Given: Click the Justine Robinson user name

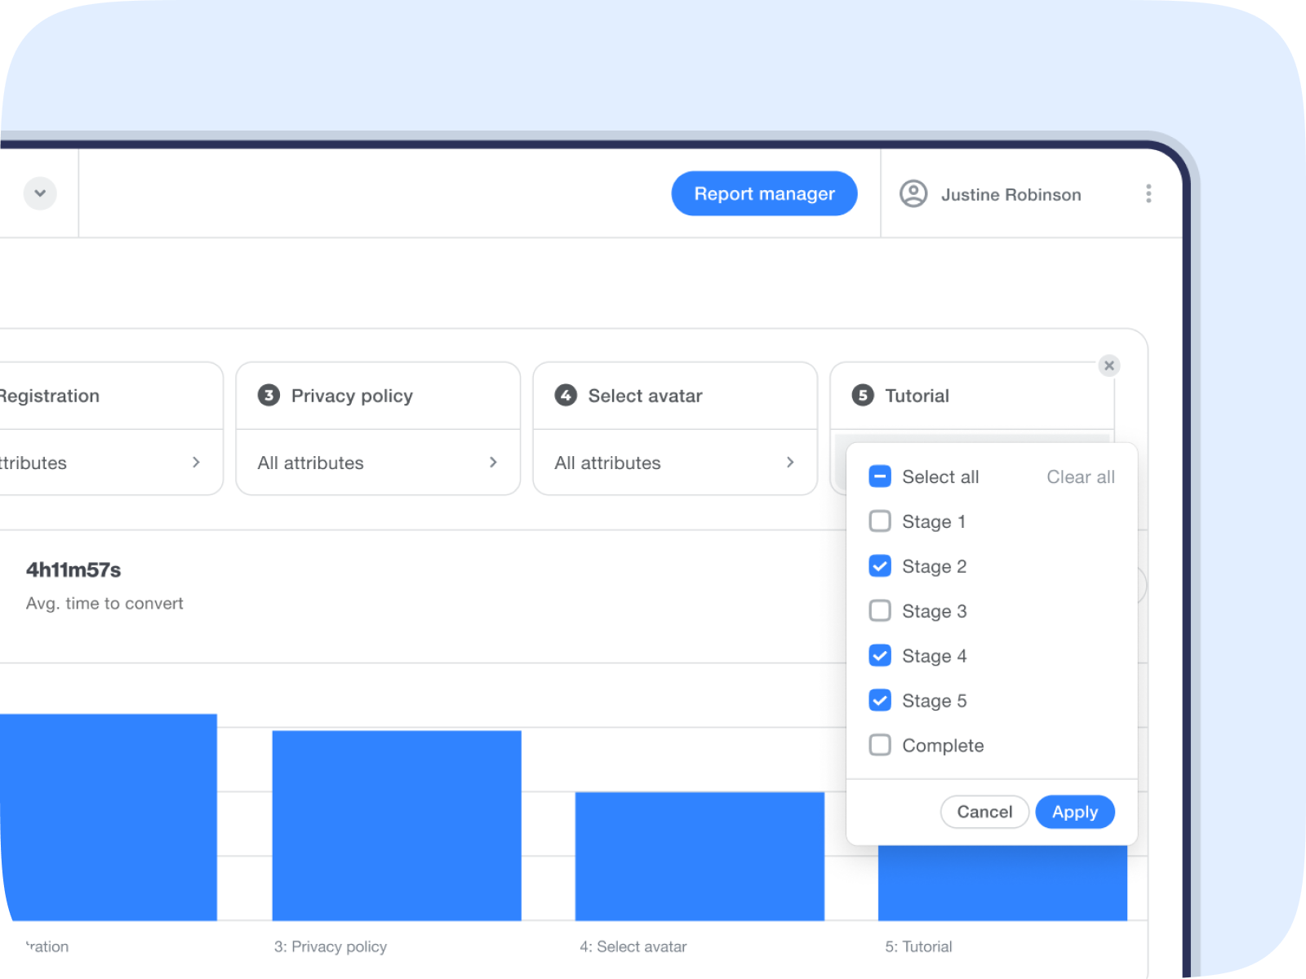Looking at the screenshot, I should (x=1011, y=195).
